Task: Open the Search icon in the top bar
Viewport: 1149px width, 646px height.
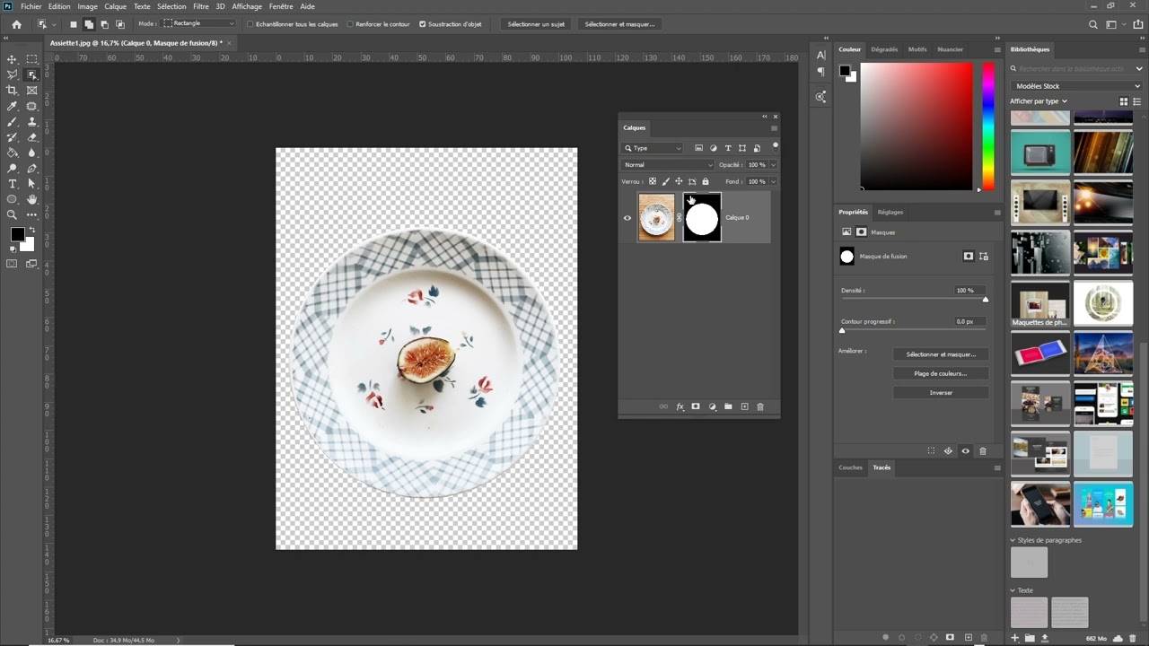Action: 1092,24
